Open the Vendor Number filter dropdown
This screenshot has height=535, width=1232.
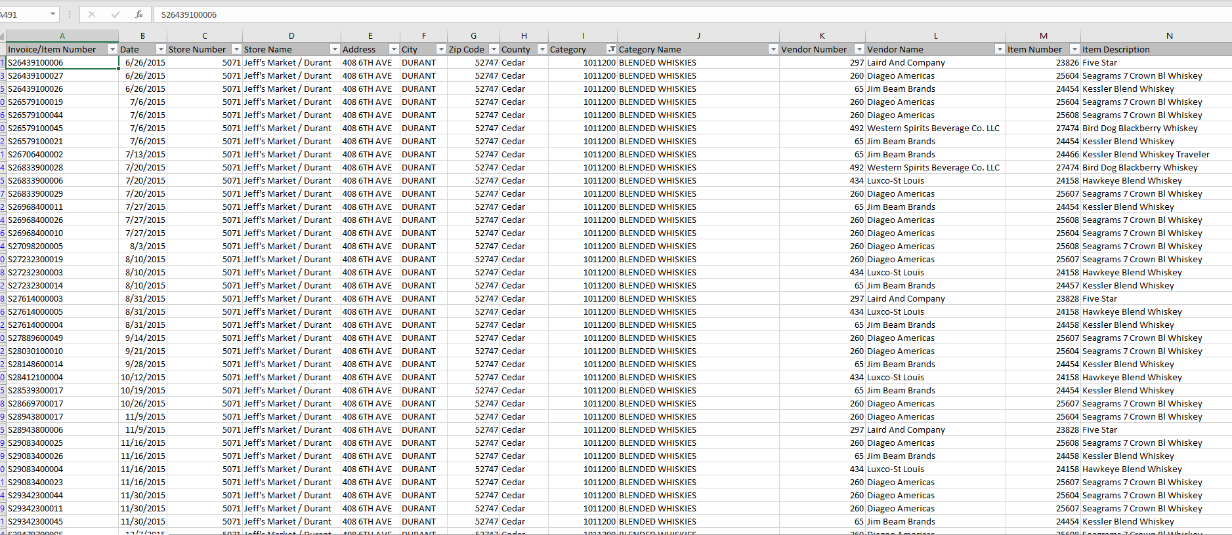[x=859, y=49]
